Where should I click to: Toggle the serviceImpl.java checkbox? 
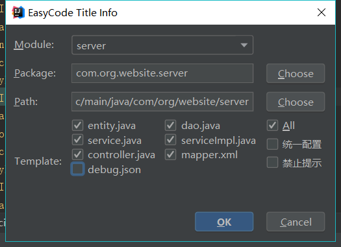click(x=170, y=140)
